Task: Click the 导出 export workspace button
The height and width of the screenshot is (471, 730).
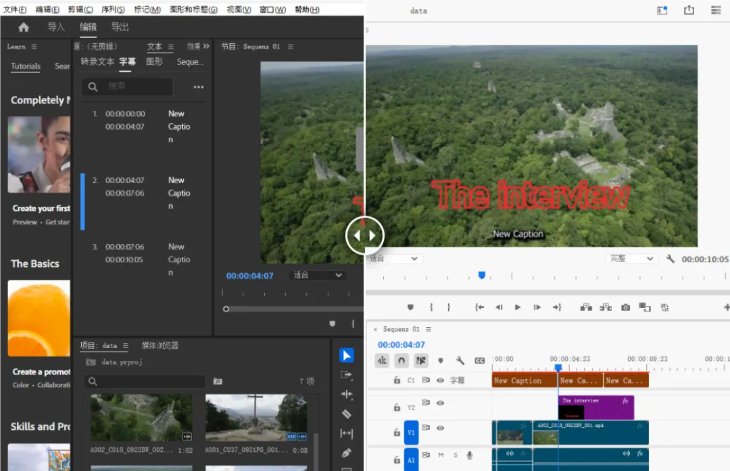Action: (x=120, y=27)
